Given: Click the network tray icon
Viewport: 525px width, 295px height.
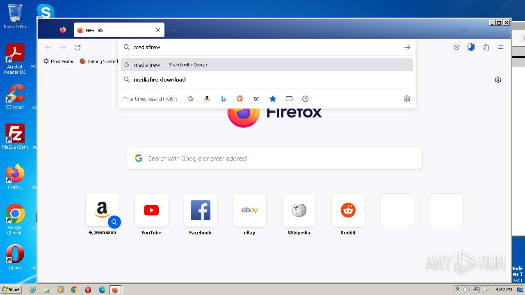Looking at the screenshot, I should [476, 290].
